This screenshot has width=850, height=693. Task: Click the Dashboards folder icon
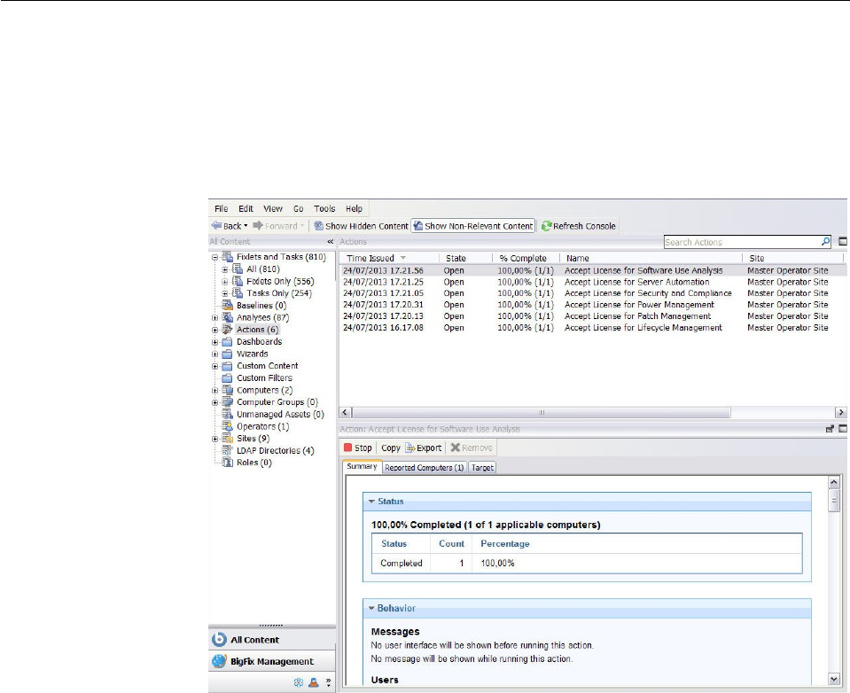(x=228, y=341)
